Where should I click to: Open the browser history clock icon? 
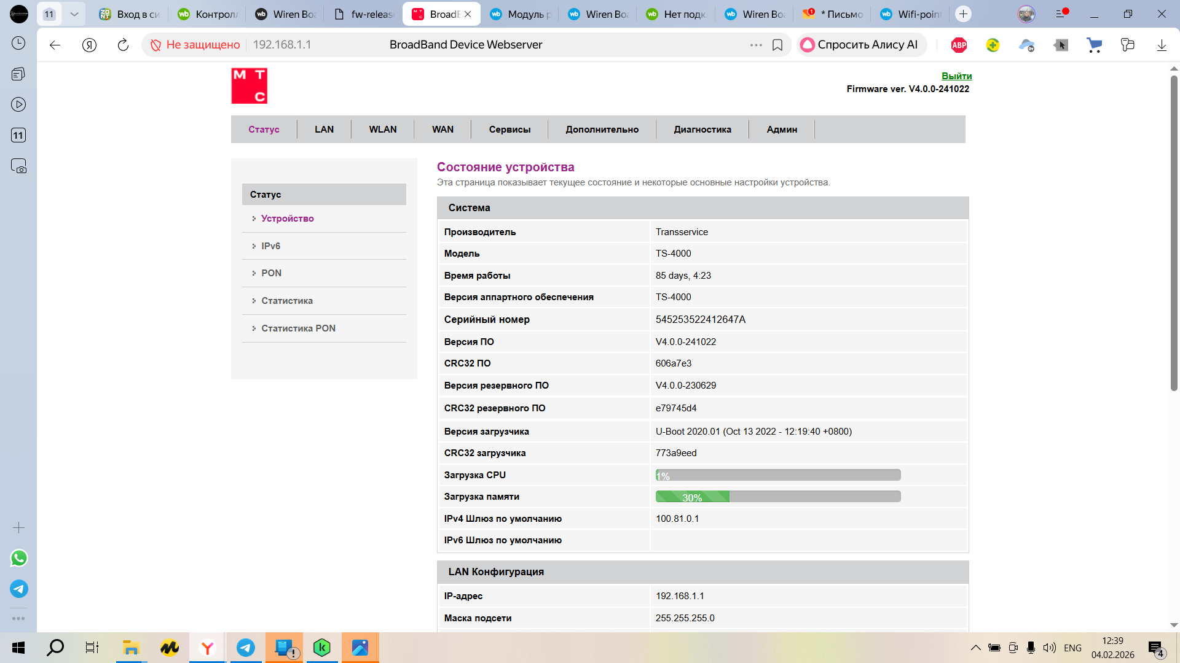tap(19, 43)
